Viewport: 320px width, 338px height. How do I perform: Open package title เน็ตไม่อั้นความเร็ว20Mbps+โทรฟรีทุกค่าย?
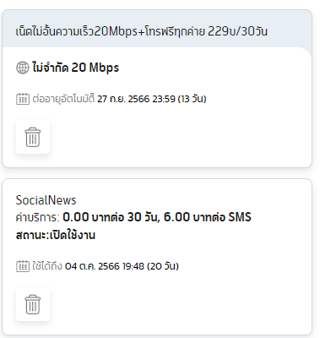(x=111, y=31)
